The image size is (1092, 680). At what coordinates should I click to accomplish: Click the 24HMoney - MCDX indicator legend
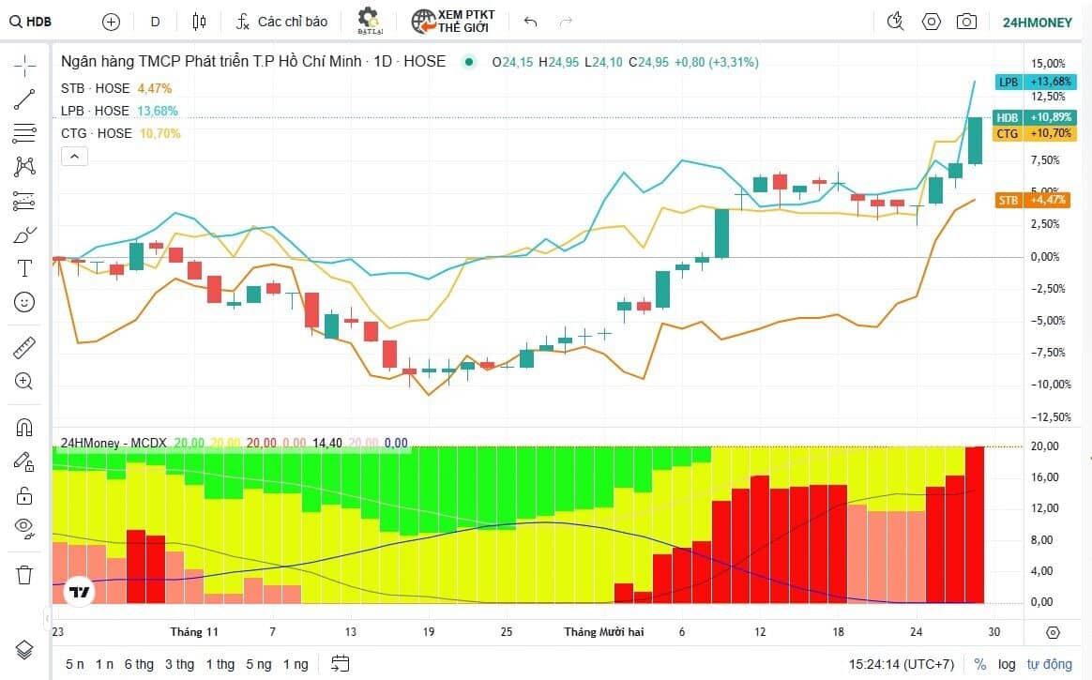point(114,443)
